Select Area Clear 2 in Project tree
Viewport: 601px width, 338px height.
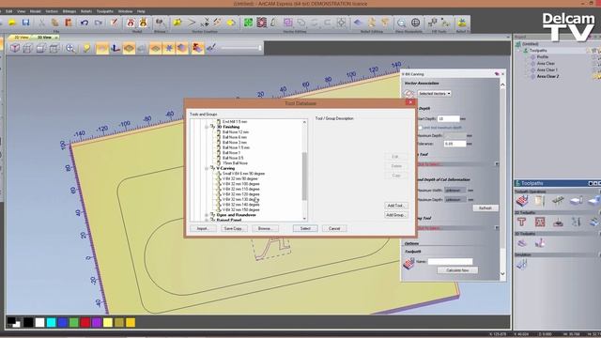pos(547,77)
